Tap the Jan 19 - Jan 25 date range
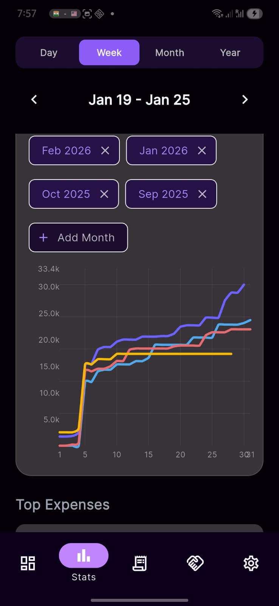The width and height of the screenshot is (279, 606). click(139, 100)
